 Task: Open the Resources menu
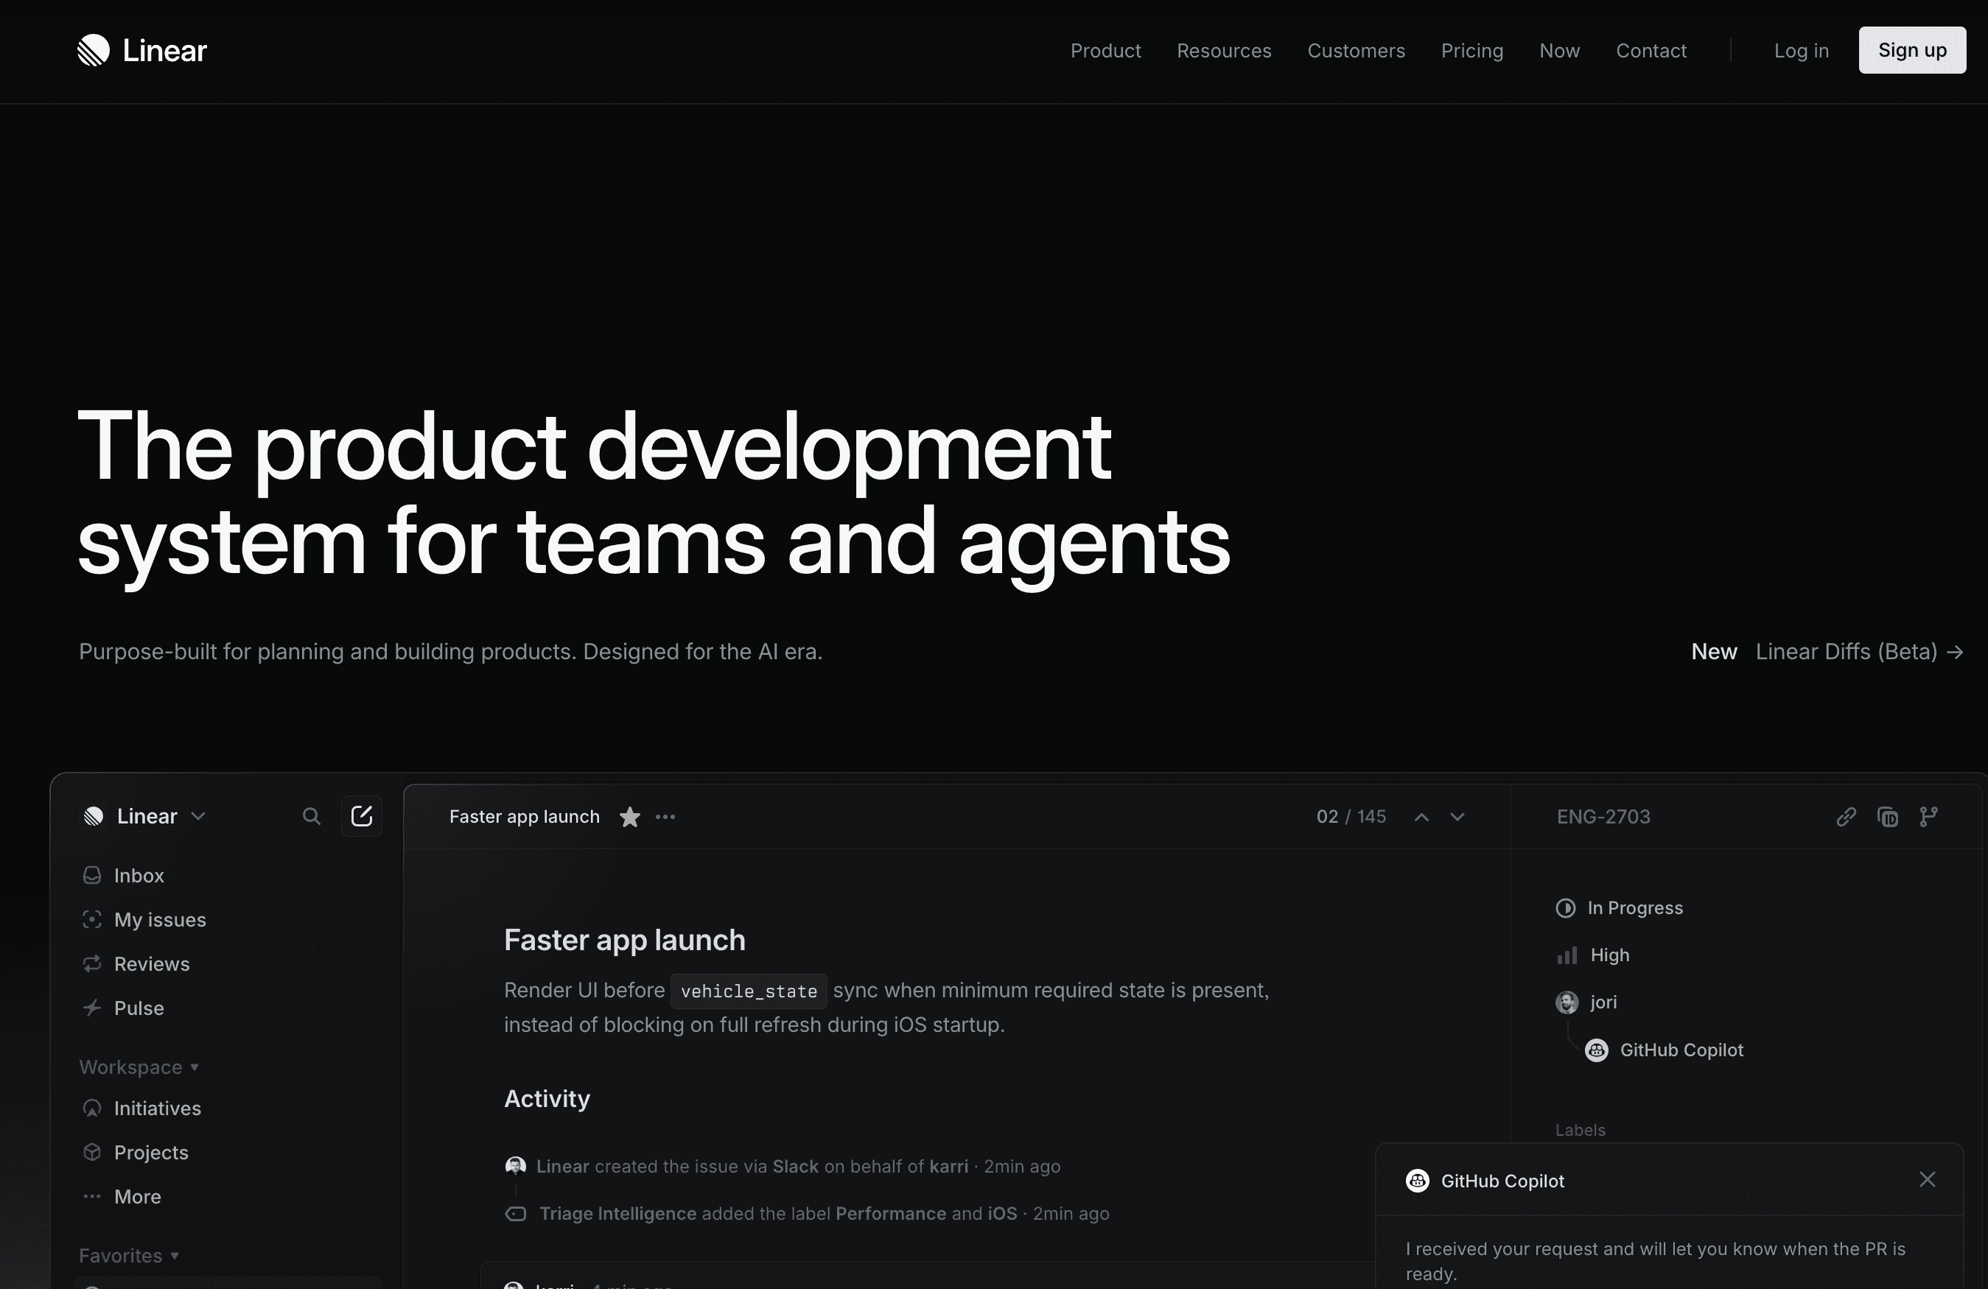1224,50
